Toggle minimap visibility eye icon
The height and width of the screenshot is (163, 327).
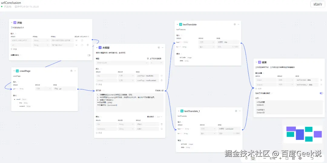pyautogui.click(x=300, y=158)
